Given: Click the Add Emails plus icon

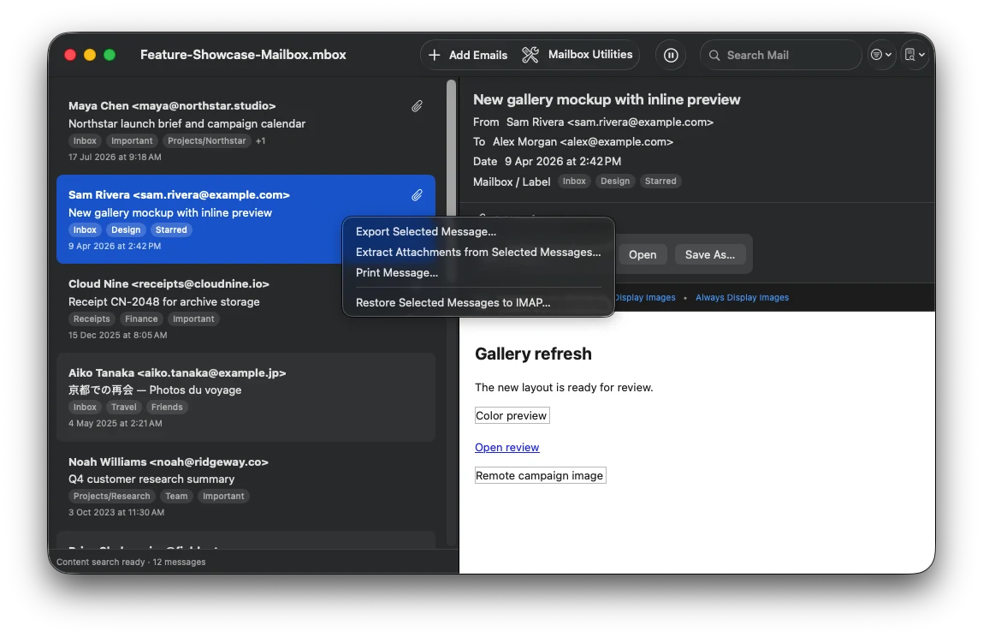Looking at the screenshot, I should pos(434,56).
